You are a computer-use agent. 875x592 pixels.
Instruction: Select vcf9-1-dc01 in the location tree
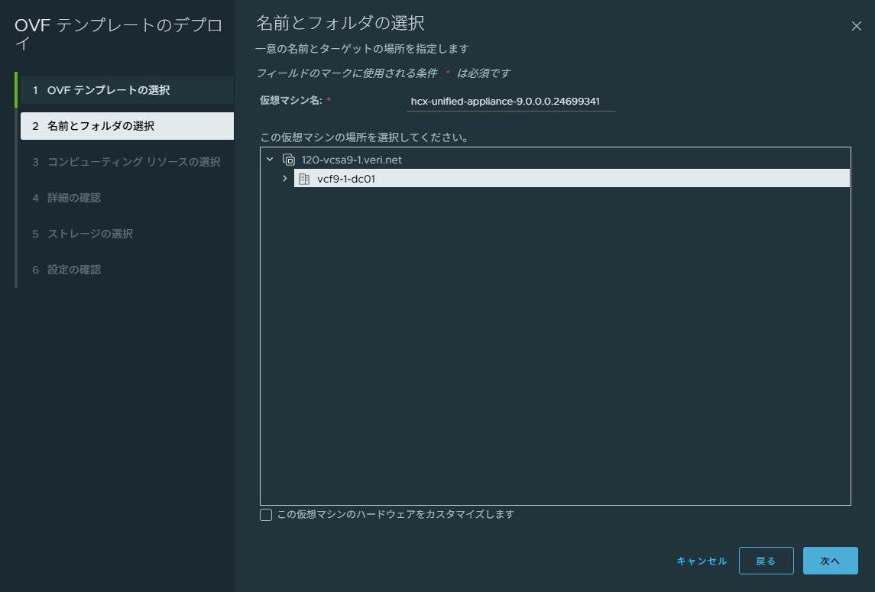click(344, 177)
